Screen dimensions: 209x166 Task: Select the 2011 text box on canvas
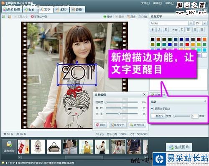click(x=77, y=75)
